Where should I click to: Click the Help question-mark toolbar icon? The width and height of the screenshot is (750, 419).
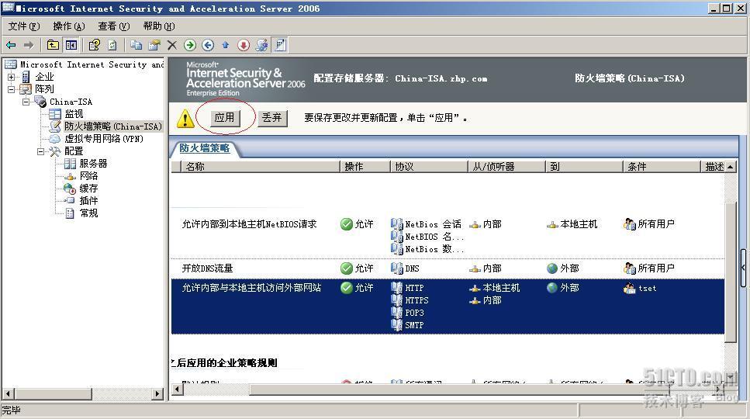[x=94, y=46]
